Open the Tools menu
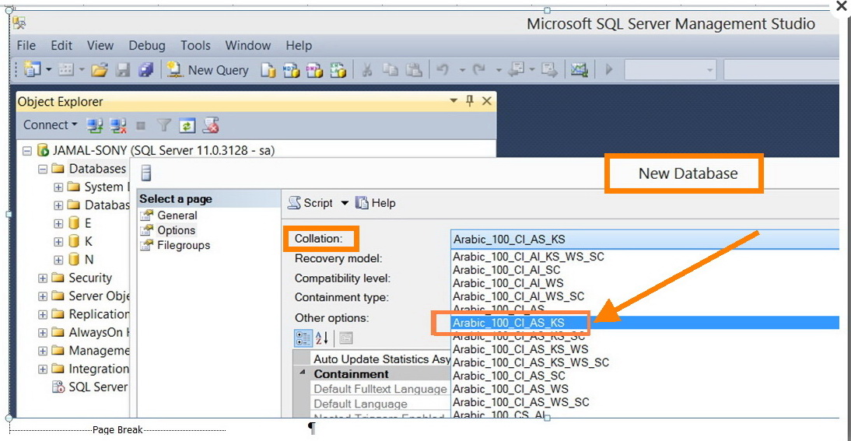 pyautogui.click(x=195, y=46)
